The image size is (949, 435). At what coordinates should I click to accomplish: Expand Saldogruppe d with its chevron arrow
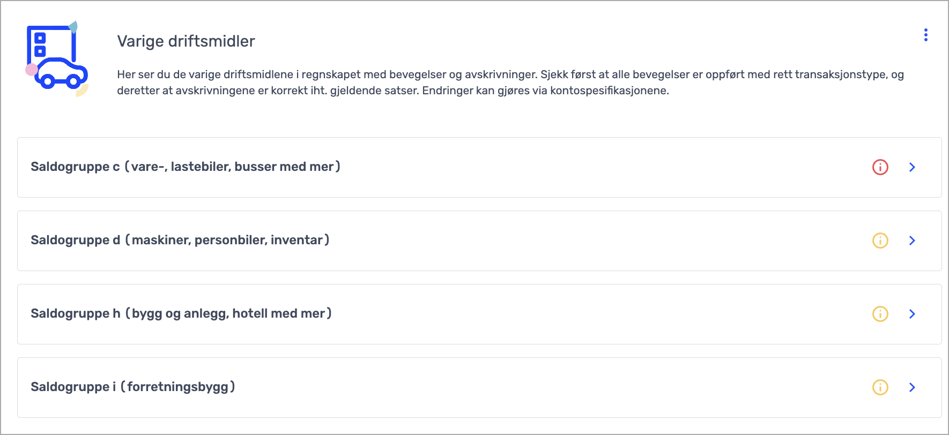click(x=912, y=241)
